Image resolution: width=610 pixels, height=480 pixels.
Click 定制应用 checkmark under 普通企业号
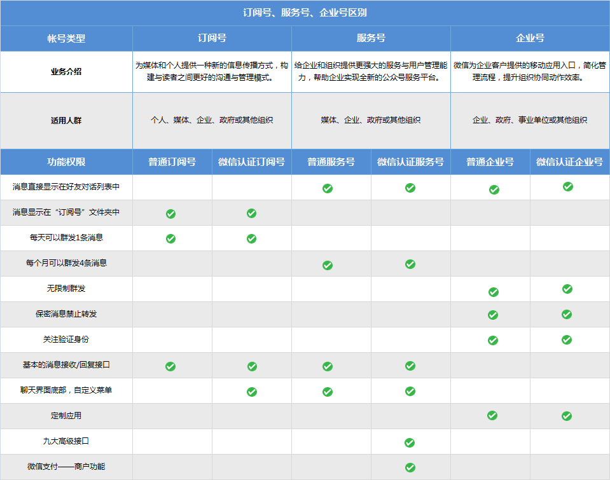pyautogui.click(x=492, y=415)
